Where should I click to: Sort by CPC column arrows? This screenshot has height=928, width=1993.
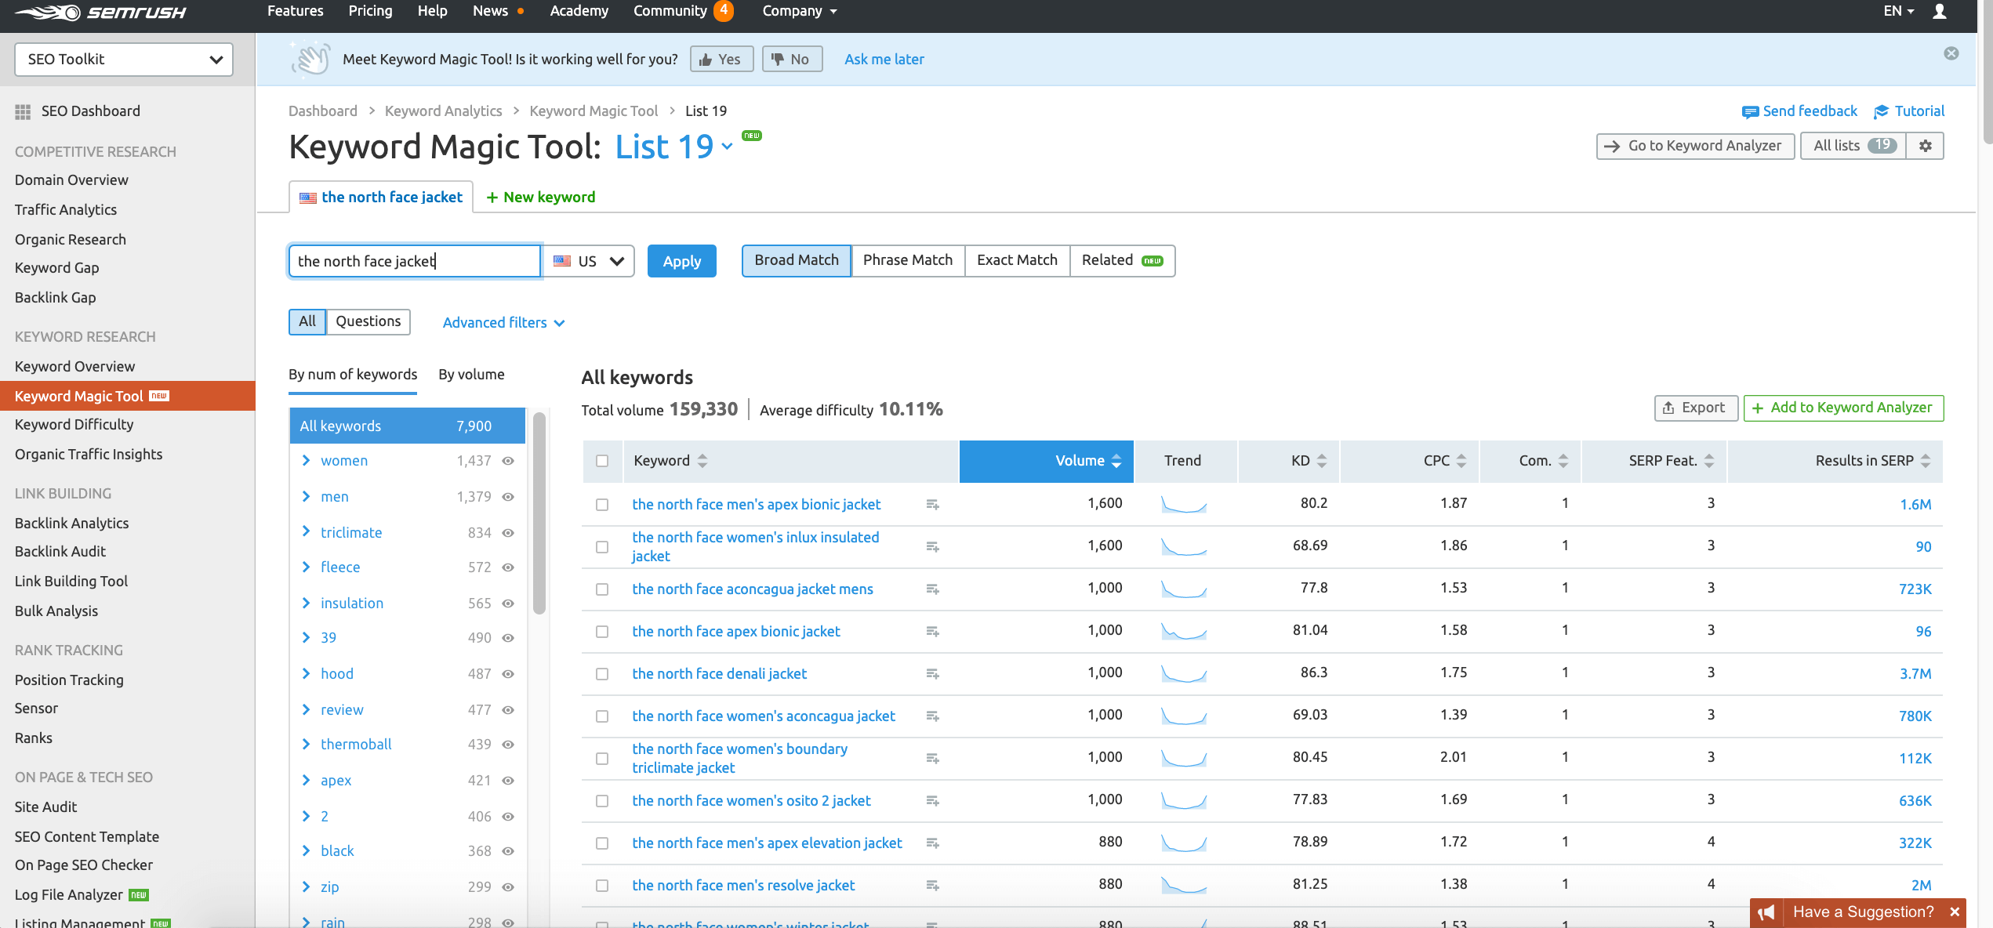(1461, 461)
